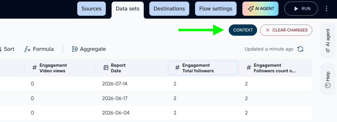Click number type icon of Video views header
This screenshot has width=337, height=122.
click(34, 68)
